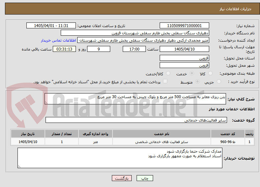Select the کالا radio button
Viewport: 260px width, 187px height.
coord(210,73)
